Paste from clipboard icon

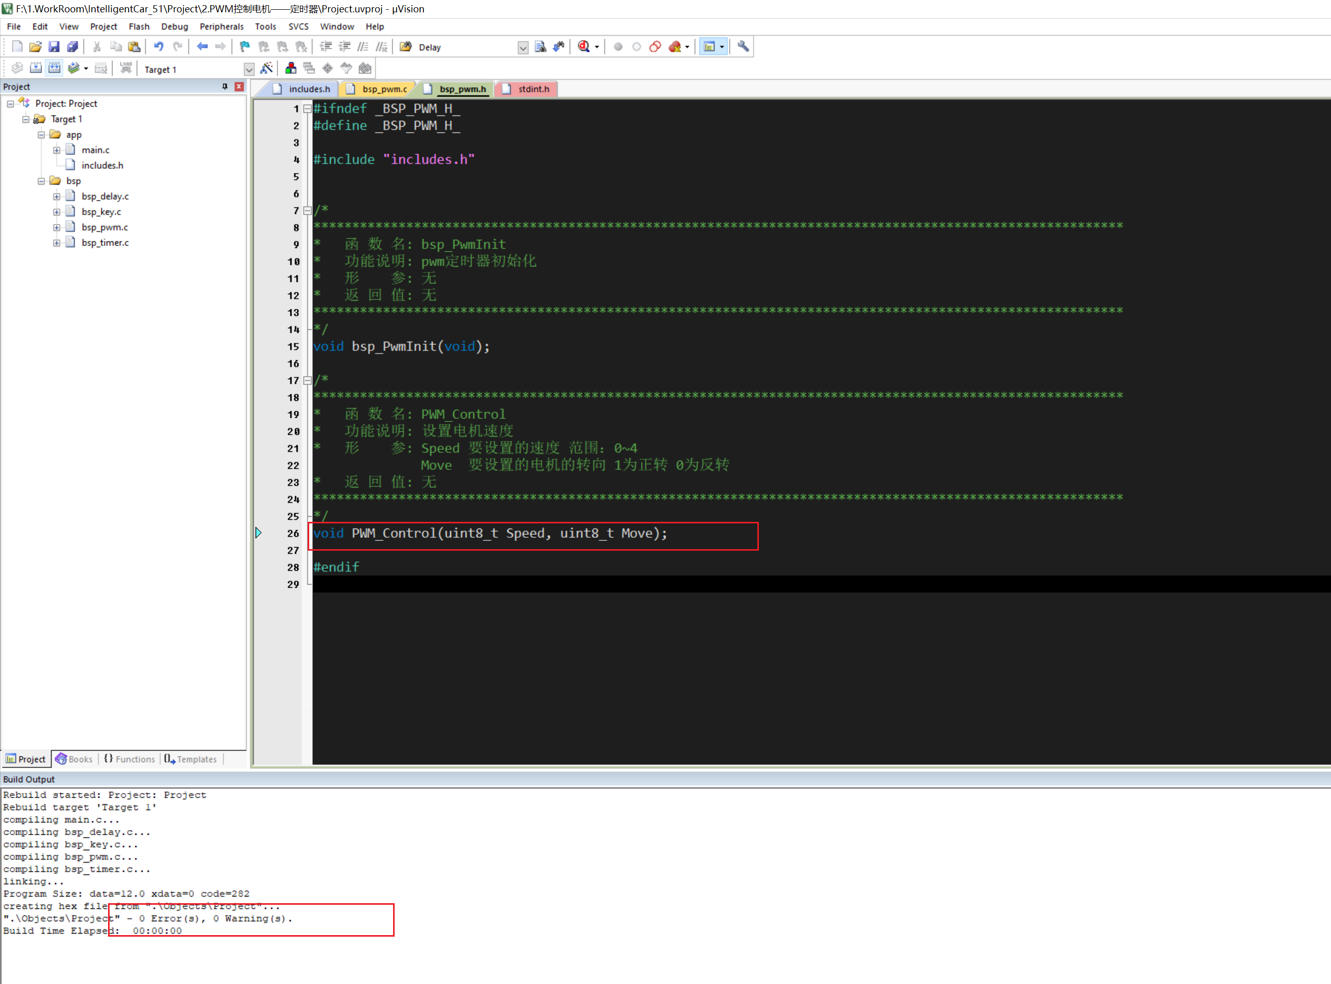(135, 47)
